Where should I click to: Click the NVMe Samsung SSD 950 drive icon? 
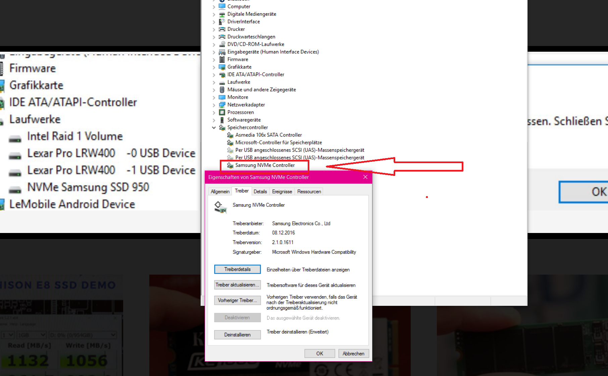point(15,189)
